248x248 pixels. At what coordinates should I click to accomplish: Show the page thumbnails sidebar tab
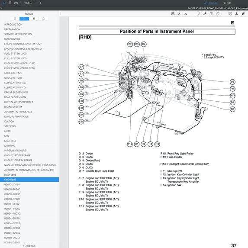(43, 19)
